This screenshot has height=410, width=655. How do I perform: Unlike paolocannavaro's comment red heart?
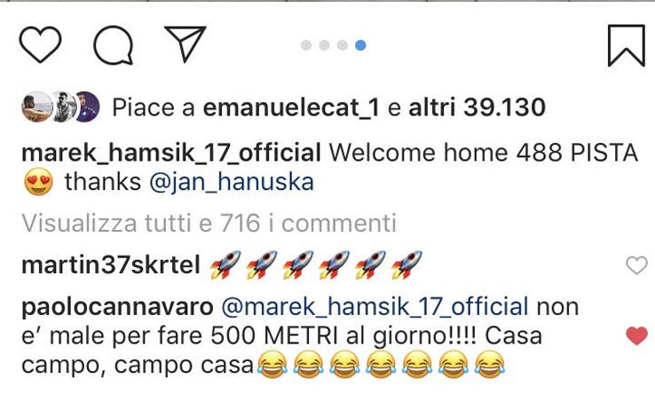tap(636, 335)
